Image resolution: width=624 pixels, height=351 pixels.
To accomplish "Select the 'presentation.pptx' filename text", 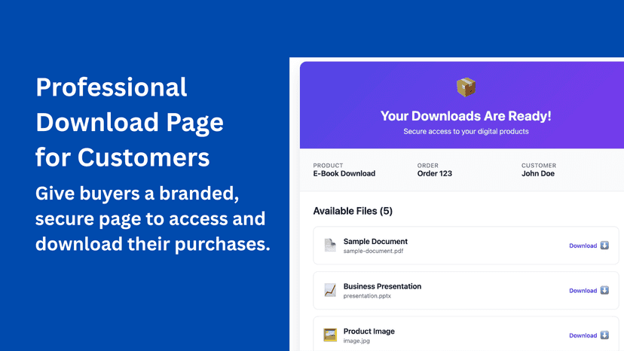I will pyautogui.click(x=367, y=296).
